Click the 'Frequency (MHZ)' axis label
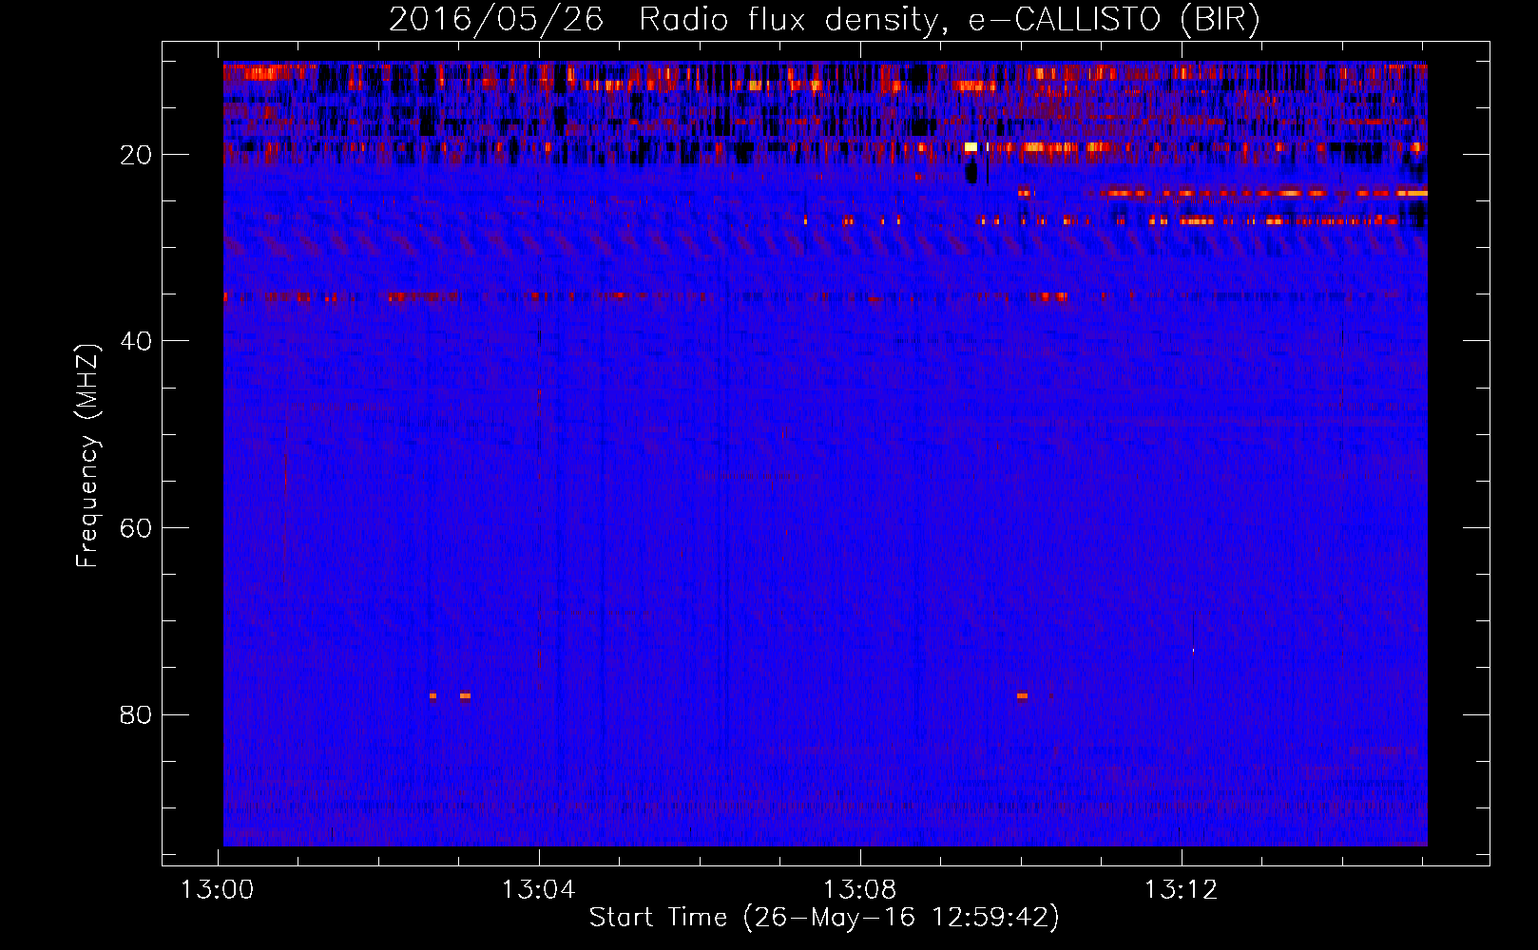The image size is (1538, 950). [x=87, y=457]
